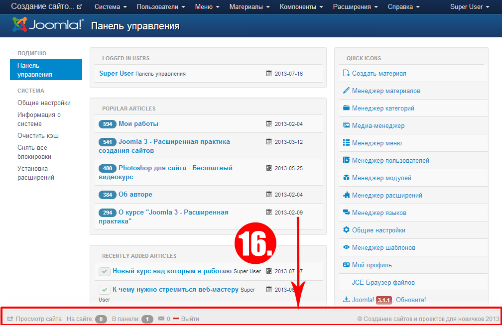This screenshot has height=325, width=502.
Task: Open Менеджер категорий via folder icon
Action: 347,108
